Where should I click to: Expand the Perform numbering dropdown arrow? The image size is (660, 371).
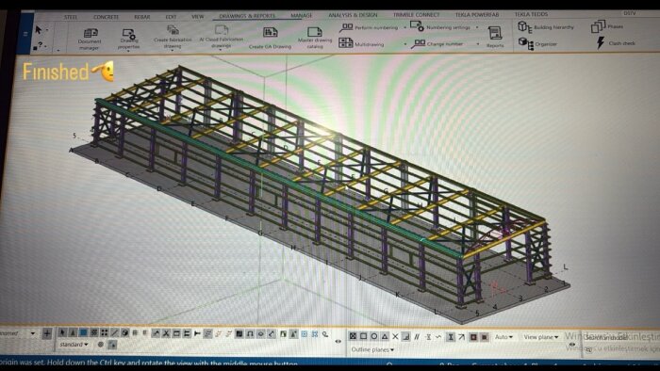coord(404,27)
